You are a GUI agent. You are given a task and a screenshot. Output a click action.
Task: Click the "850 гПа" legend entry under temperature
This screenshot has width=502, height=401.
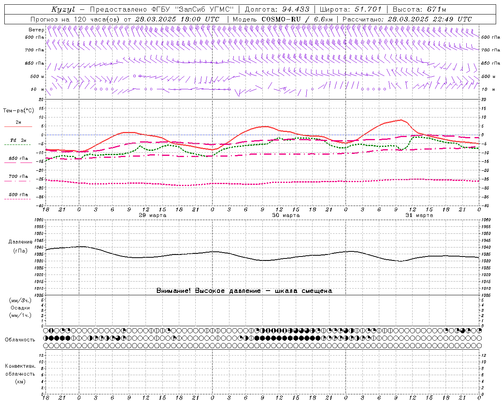(18, 159)
